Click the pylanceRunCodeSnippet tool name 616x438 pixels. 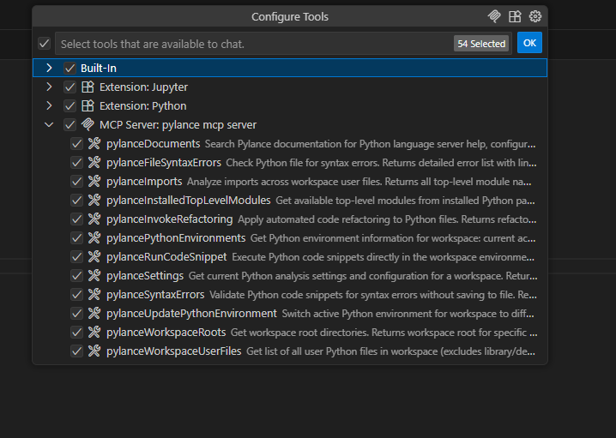point(166,256)
